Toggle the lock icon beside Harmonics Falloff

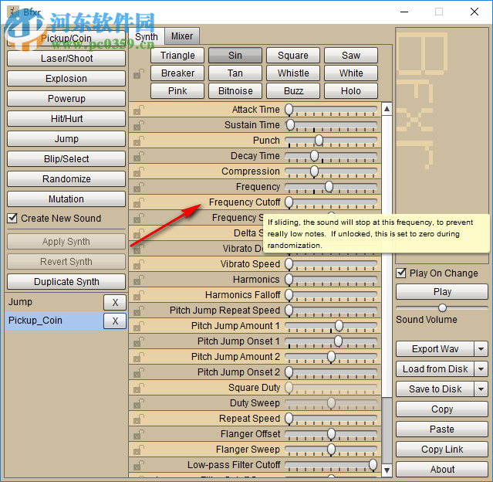coord(139,295)
